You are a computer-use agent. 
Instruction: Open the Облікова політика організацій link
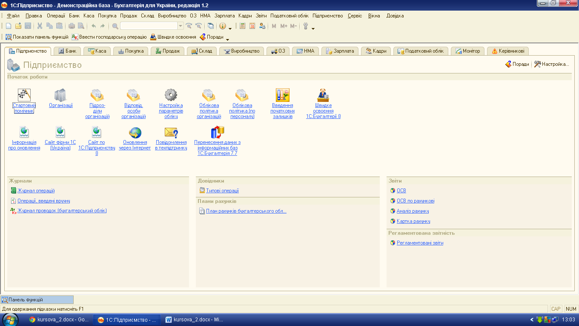pyautogui.click(x=209, y=111)
